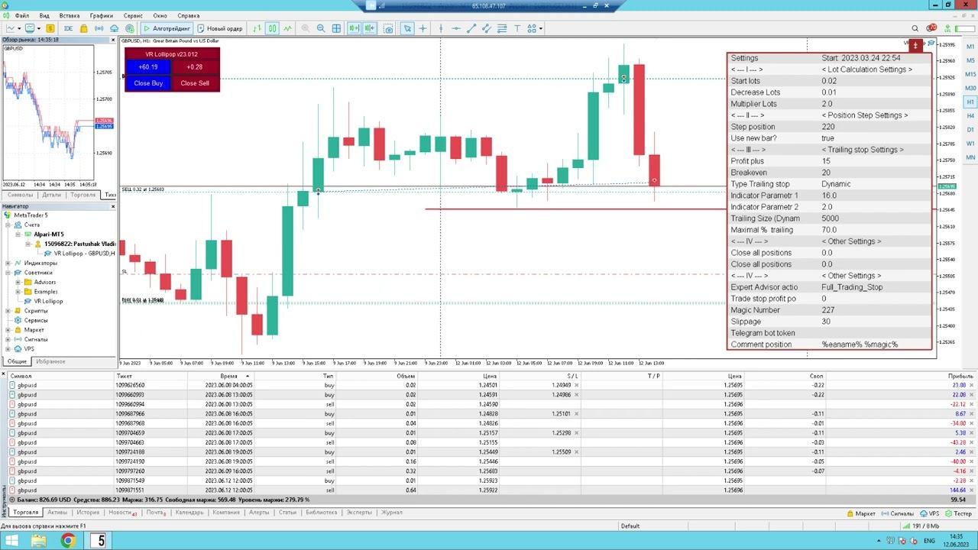Screen dimensions: 978x550
Task: Expand the Индикаторы tree node
Action: (8, 263)
